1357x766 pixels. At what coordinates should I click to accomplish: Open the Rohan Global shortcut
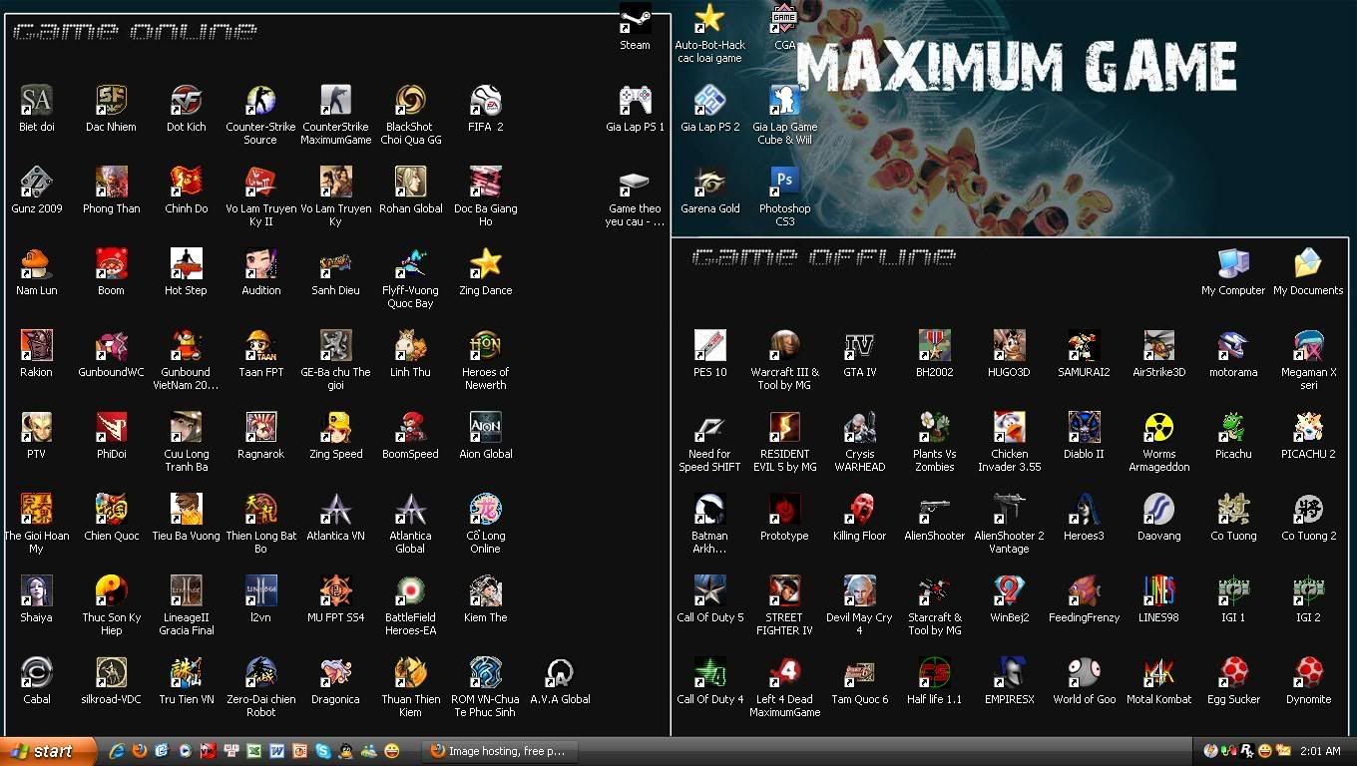pos(410,183)
